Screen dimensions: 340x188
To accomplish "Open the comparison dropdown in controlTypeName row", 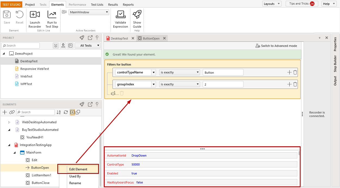I will pos(180,72).
